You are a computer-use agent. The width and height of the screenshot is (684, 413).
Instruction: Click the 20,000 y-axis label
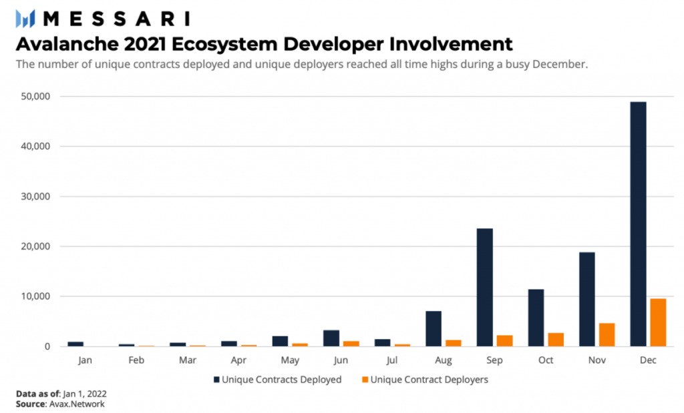coord(36,247)
